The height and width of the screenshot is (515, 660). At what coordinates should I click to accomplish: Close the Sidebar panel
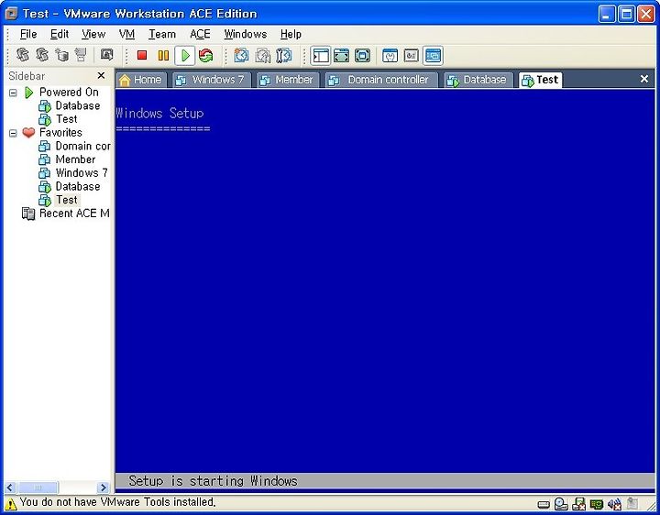[x=101, y=76]
